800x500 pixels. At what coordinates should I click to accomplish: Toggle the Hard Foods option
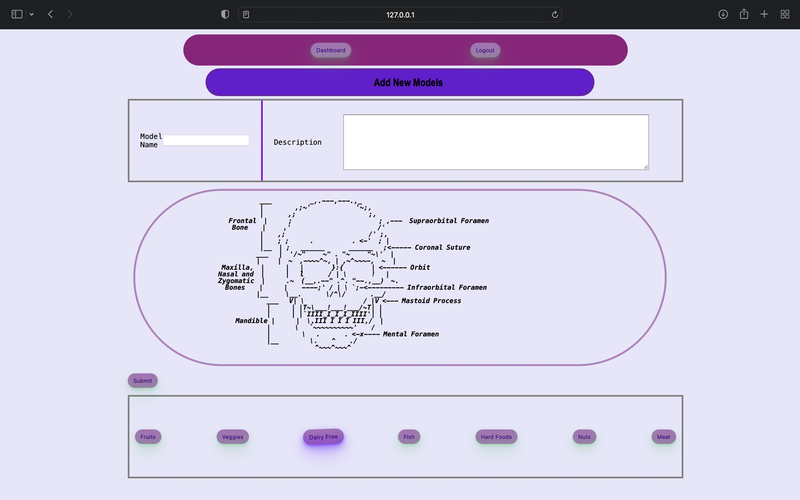496,436
